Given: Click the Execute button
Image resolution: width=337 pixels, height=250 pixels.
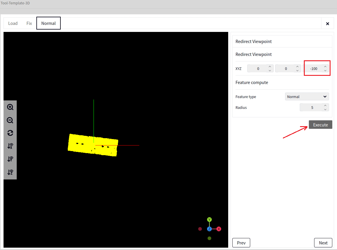Looking at the screenshot, I should 321,125.
